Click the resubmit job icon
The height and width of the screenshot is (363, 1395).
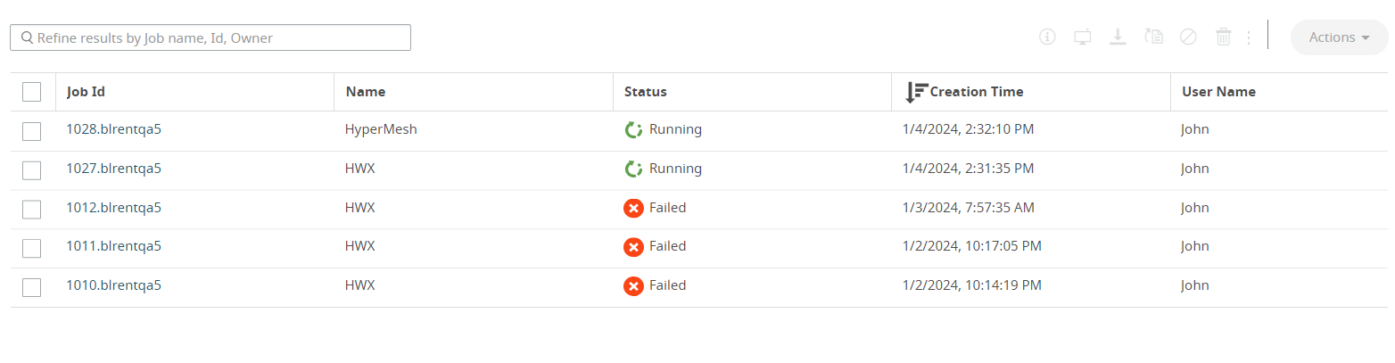(1153, 37)
